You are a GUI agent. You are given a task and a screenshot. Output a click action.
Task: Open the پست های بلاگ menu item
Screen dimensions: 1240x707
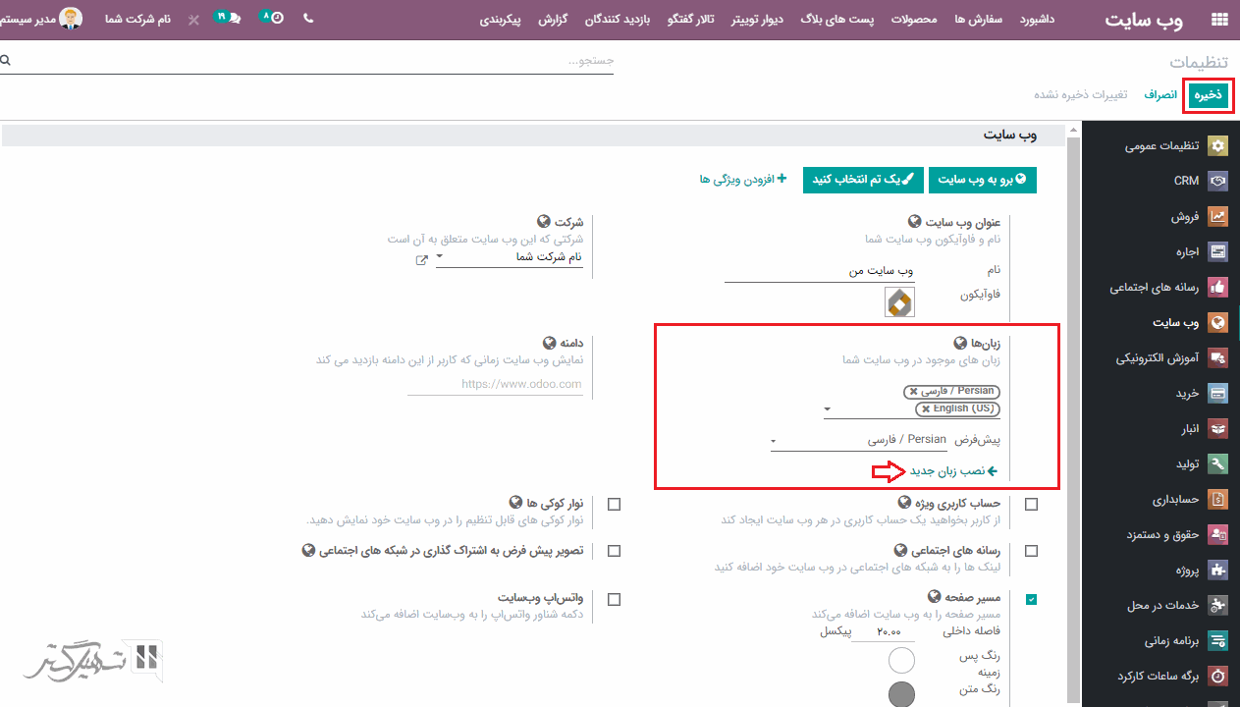(x=836, y=20)
